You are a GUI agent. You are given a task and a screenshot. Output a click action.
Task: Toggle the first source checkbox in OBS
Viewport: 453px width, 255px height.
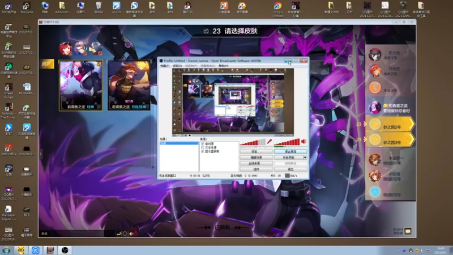[203, 144]
